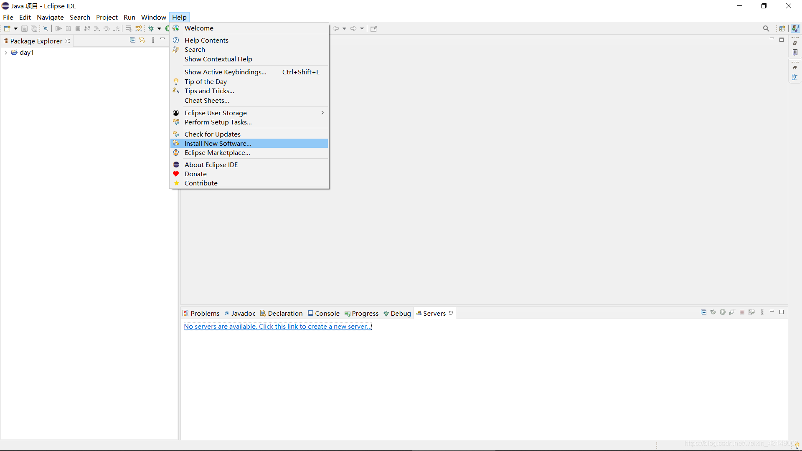Toggle the Java perspective button
Screen dimensions: 802x451
(x=795, y=28)
